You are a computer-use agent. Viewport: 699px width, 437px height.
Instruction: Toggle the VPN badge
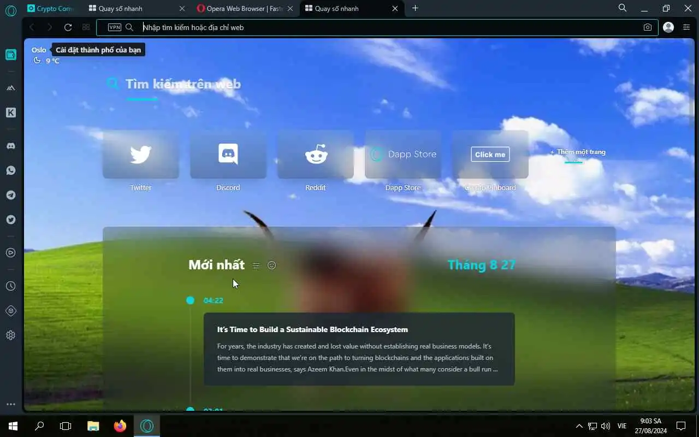pyautogui.click(x=115, y=27)
